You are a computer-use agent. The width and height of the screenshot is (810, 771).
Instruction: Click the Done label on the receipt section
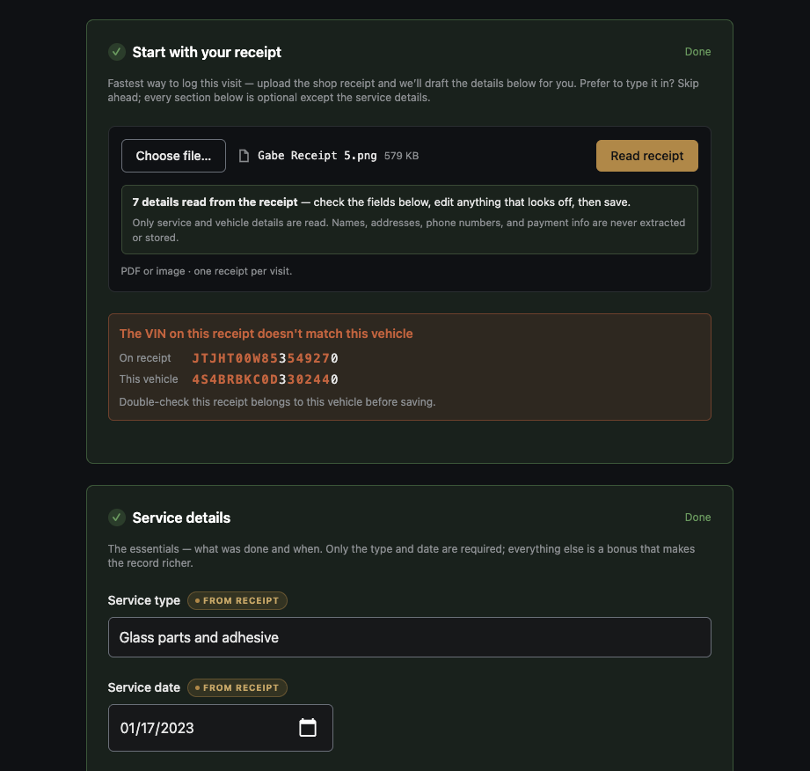pos(697,52)
